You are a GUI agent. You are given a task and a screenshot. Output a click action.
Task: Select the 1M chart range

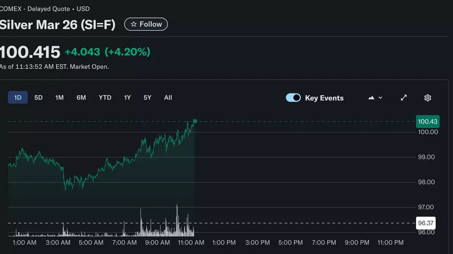coord(59,98)
